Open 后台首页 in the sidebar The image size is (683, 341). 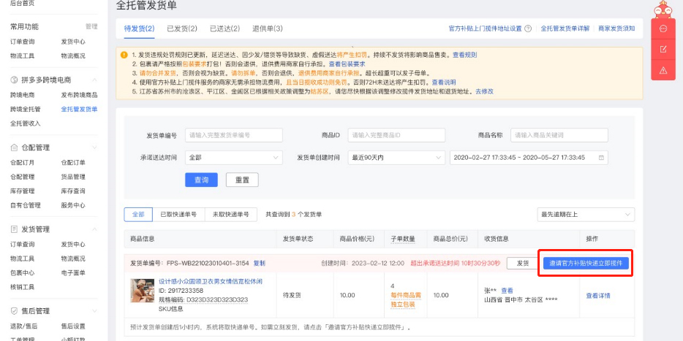[22, 3]
